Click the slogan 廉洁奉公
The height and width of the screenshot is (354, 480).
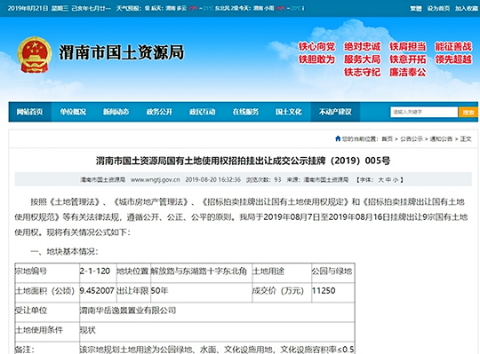tap(408, 72)
